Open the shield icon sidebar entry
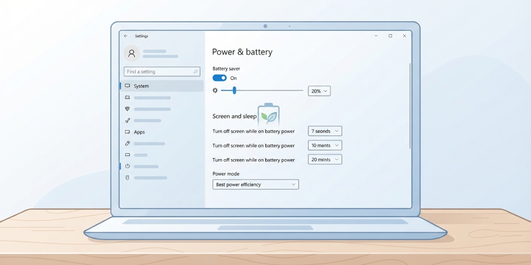531x265 pixels. [127, 109]
